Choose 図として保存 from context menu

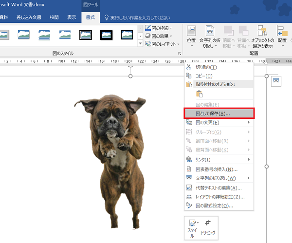219,113
